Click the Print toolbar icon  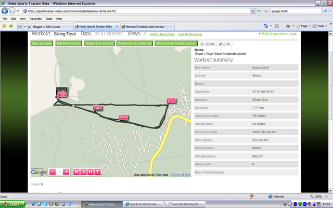[x=288, y=26]
